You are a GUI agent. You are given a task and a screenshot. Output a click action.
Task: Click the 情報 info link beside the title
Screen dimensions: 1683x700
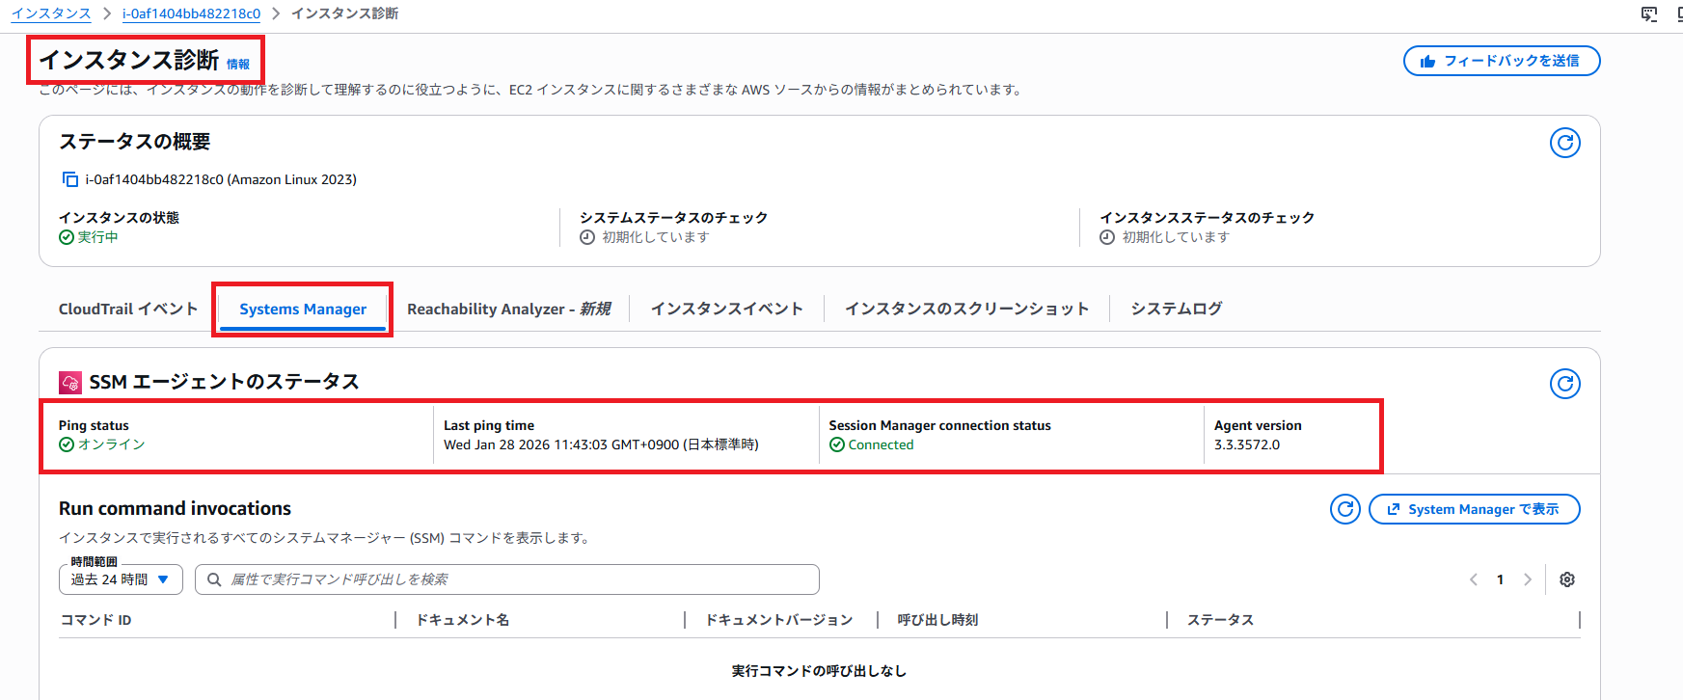(238, 65)
